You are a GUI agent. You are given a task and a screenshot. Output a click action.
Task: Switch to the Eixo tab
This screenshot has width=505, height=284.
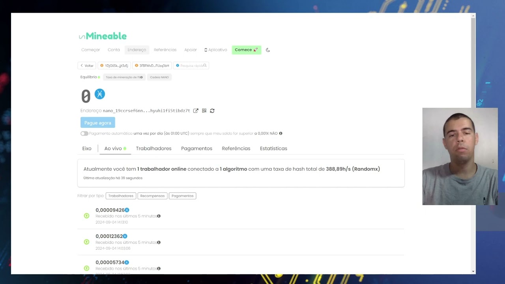tap(87, 148)
